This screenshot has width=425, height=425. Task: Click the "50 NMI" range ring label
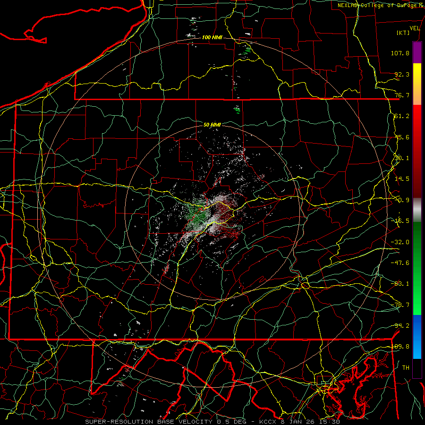212,125
